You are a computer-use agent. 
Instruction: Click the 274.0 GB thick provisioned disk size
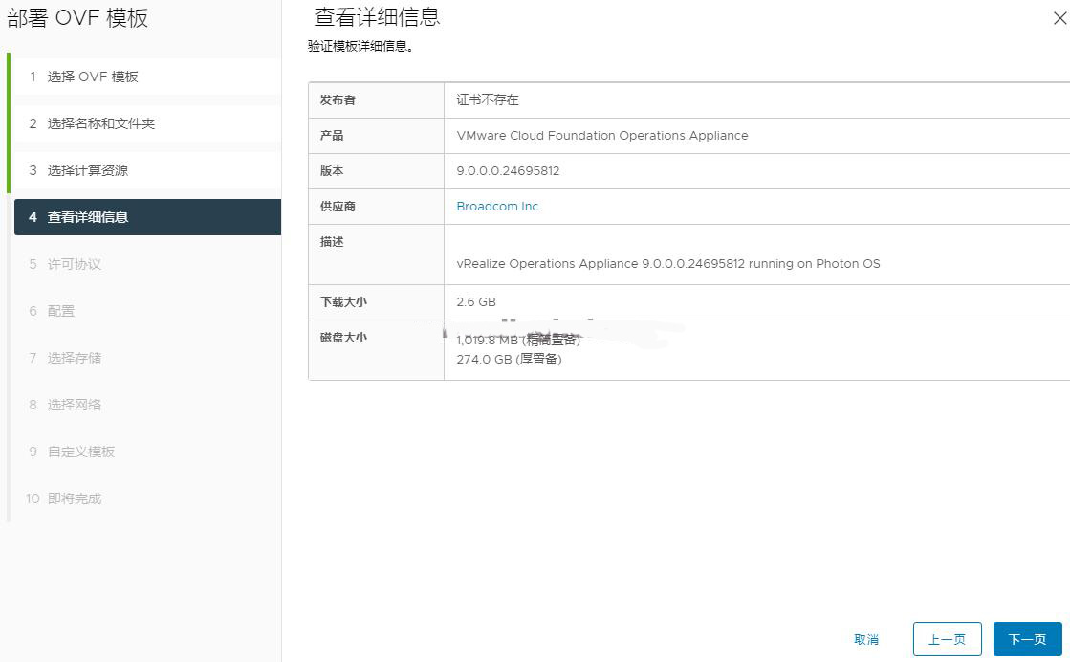click(x=509, y=360)
